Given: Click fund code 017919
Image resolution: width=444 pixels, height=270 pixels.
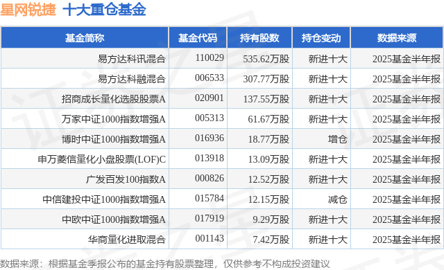Looking at the screenshot, I should point(210,218).
